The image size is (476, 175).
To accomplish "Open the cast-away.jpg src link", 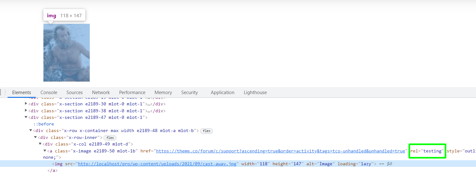I will 157,164.
